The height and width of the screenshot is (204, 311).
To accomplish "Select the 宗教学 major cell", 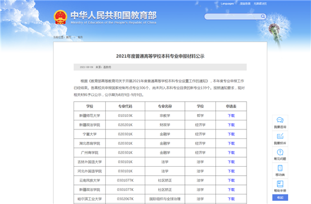I will (x=165, y=116).
